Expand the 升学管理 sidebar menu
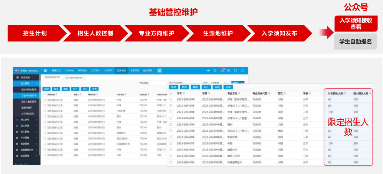 coord(26,137)
